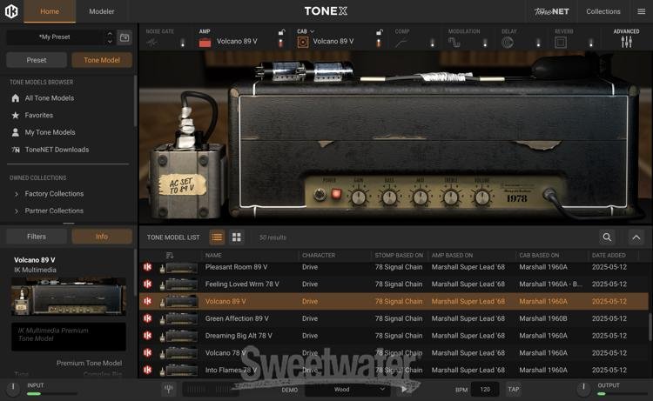
Task: Click the Tone Model button
Action: 102,60
